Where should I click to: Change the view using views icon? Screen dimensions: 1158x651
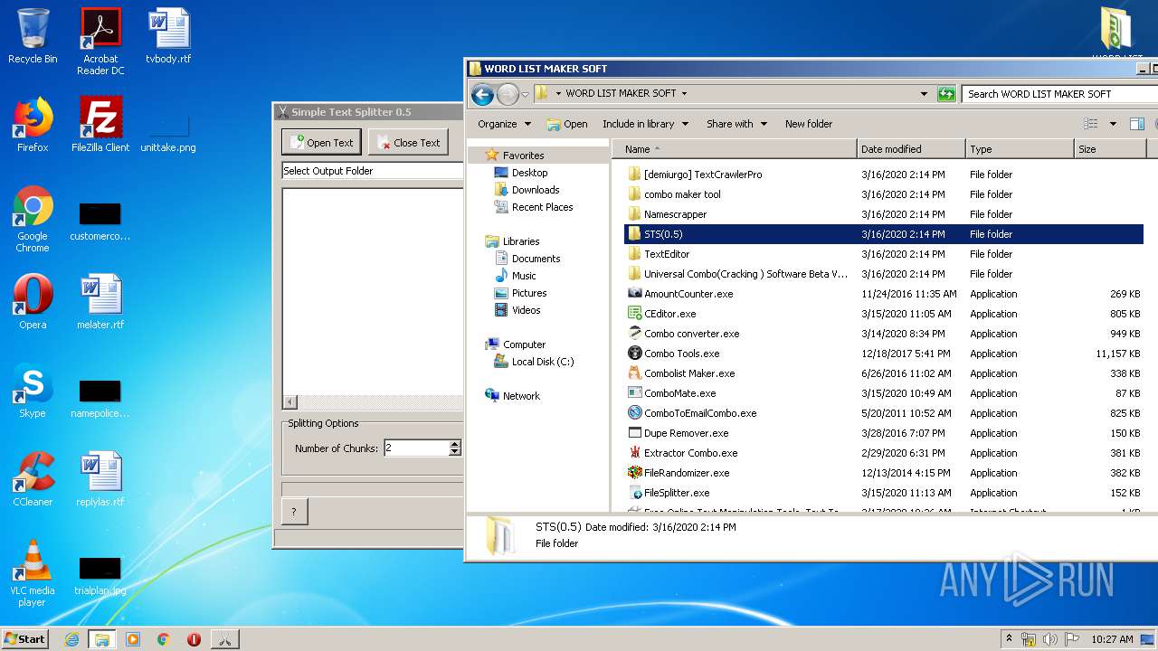(1091, 124)
